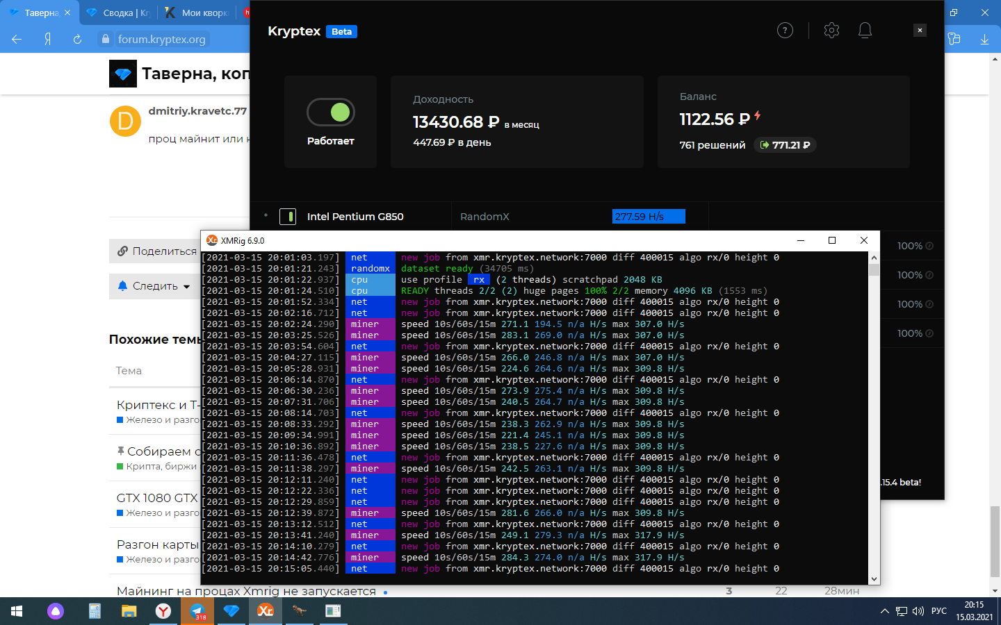Switch to the Сводка browser tab
This screenshot has width=1001, height=625.
pos(118,12)
